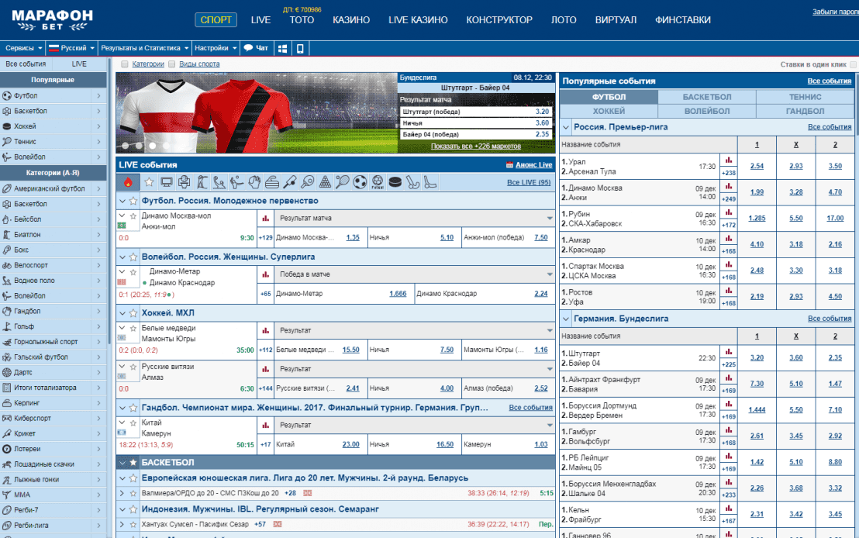This screenshot has width=859, height=538.
Task: Open the Результат матча market dropdown
Action: tap(415, 218)
